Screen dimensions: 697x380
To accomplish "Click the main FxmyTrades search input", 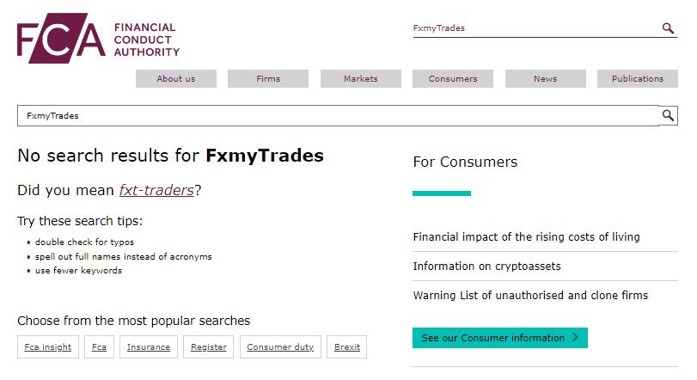I will point(338,115).
